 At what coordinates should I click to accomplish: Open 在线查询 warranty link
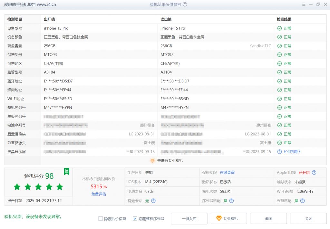point(227,173)
